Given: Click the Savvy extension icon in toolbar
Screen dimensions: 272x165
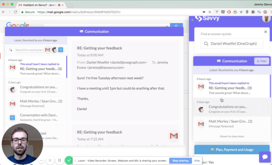Looking at the screenshot, I should [x=259, y=12].
